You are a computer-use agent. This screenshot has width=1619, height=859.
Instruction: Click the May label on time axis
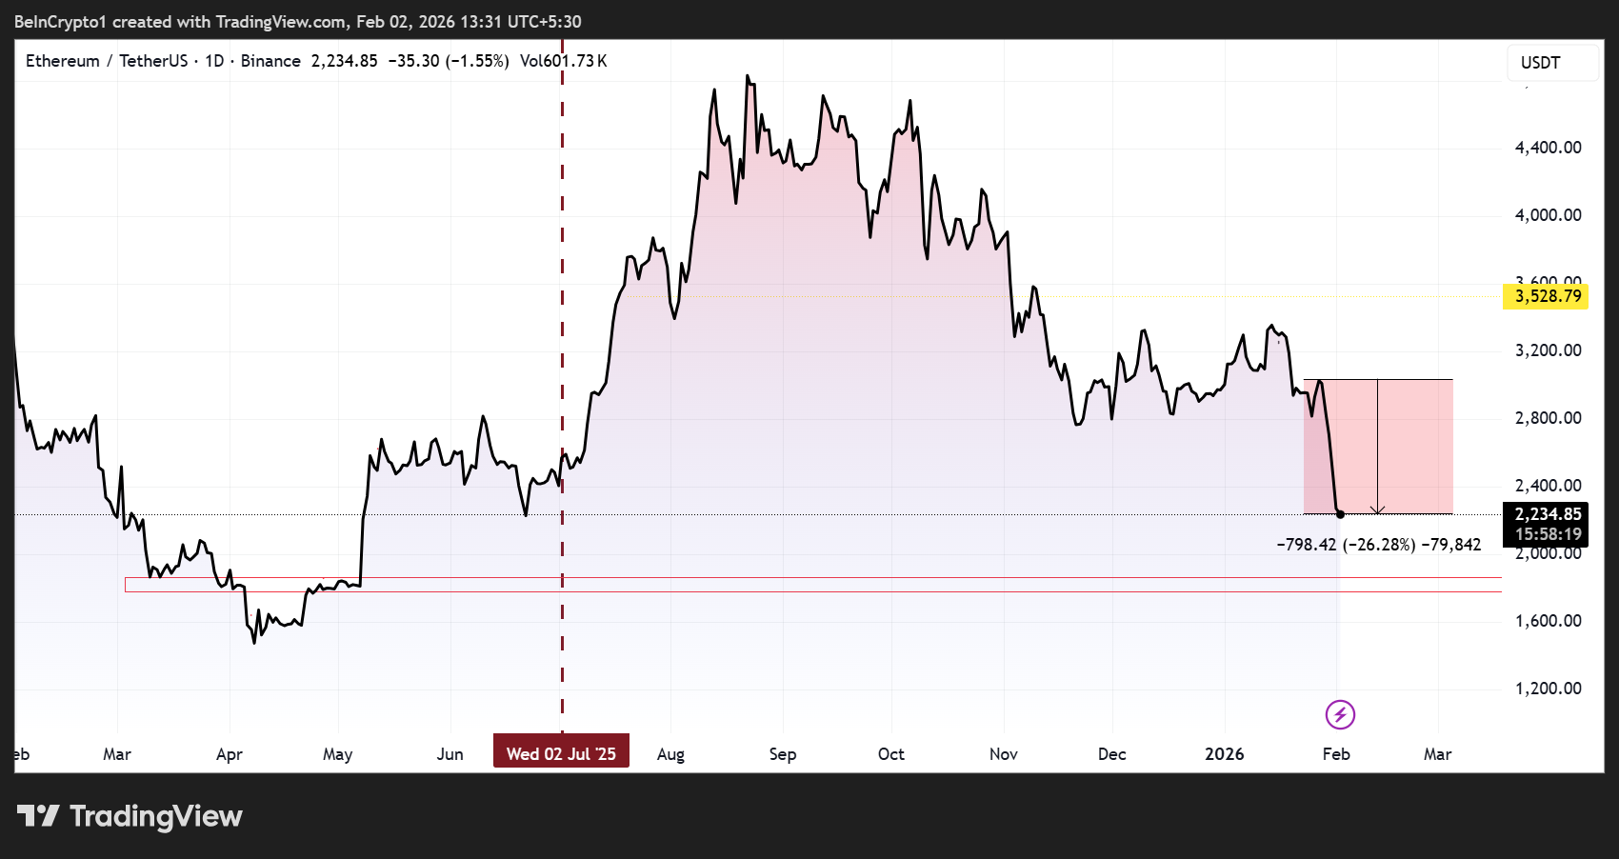pyautogui.click(x=338, y=754)
